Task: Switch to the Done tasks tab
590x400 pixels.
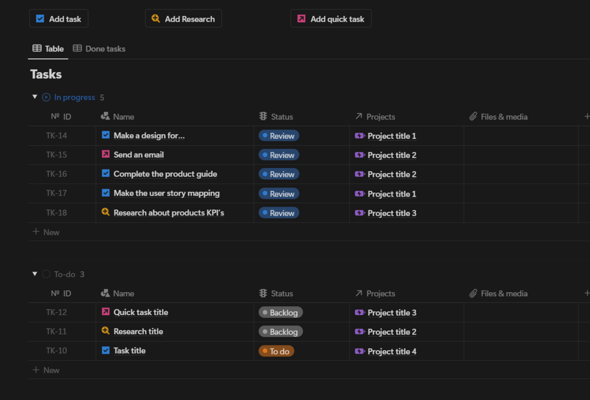Action: click(99, 49)
